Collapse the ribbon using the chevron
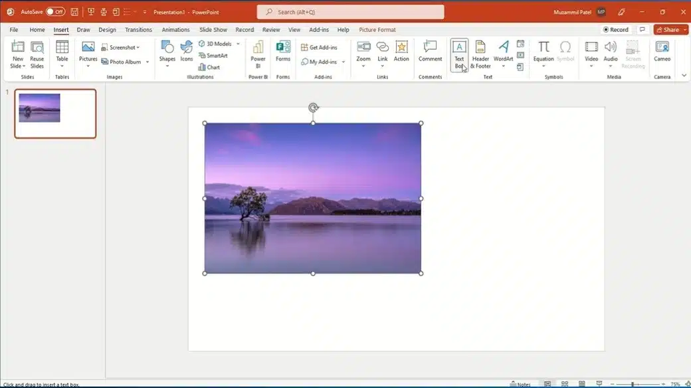 684,76
